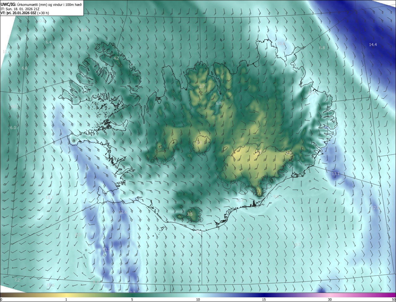Click the 14.4 precipitation value label
Image resolution: width=396 pixels, height=302 pixels.
tap(373, 45)
